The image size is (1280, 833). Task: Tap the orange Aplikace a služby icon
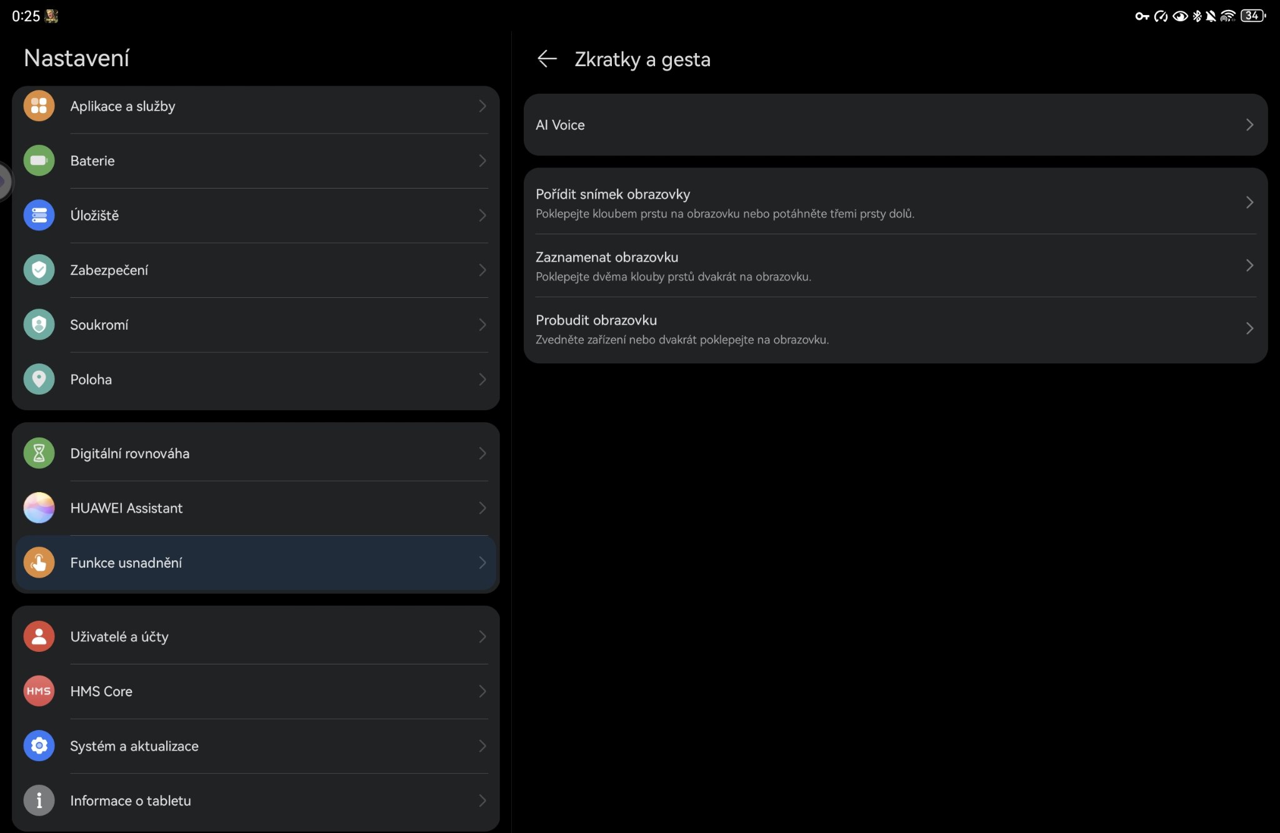coord(39,106)
